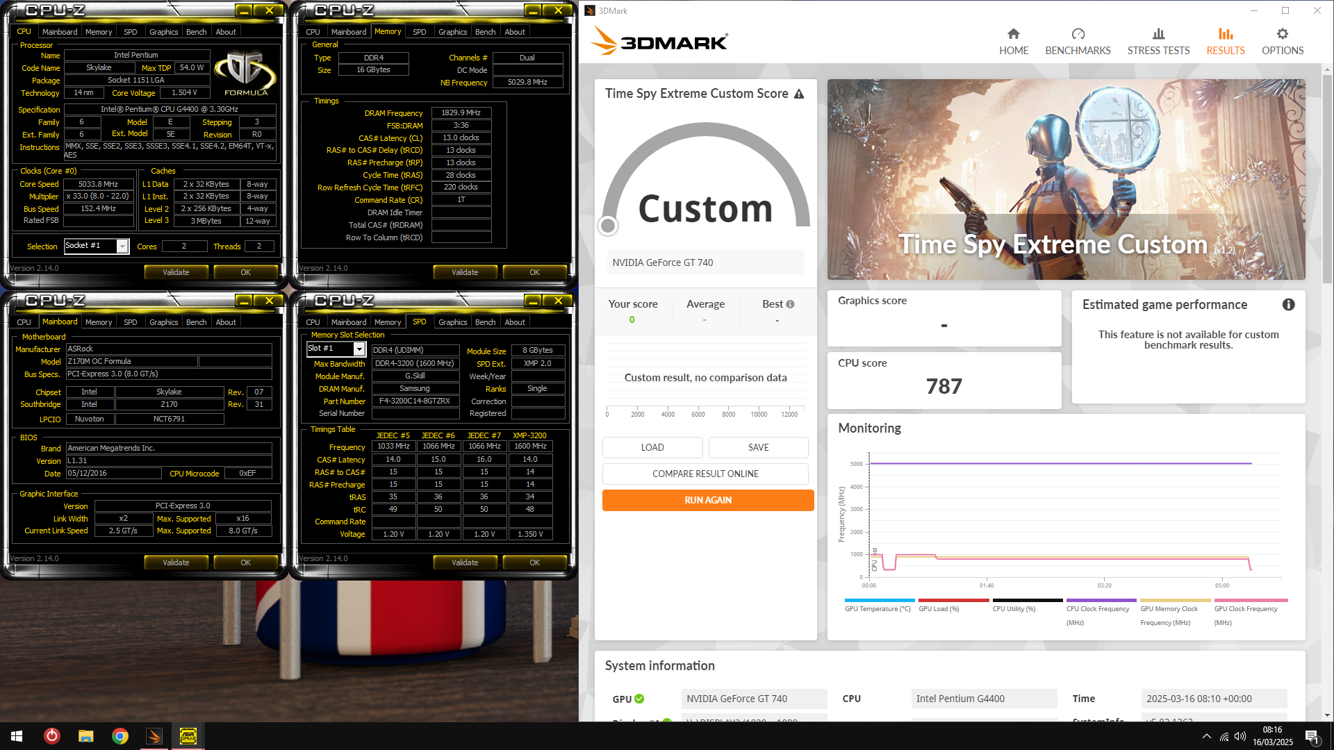Open the Socket #1 selection dropdown
The image size is (1334, 750).
point(122,246)
